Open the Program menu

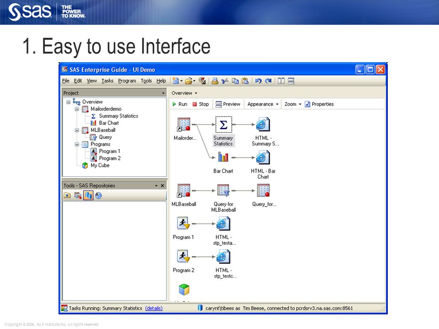tap(127, 81)
